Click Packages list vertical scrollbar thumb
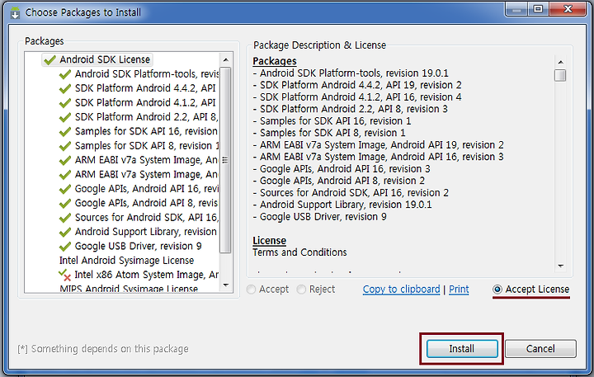Screen dimensions: 594x377 click(225, 159)
